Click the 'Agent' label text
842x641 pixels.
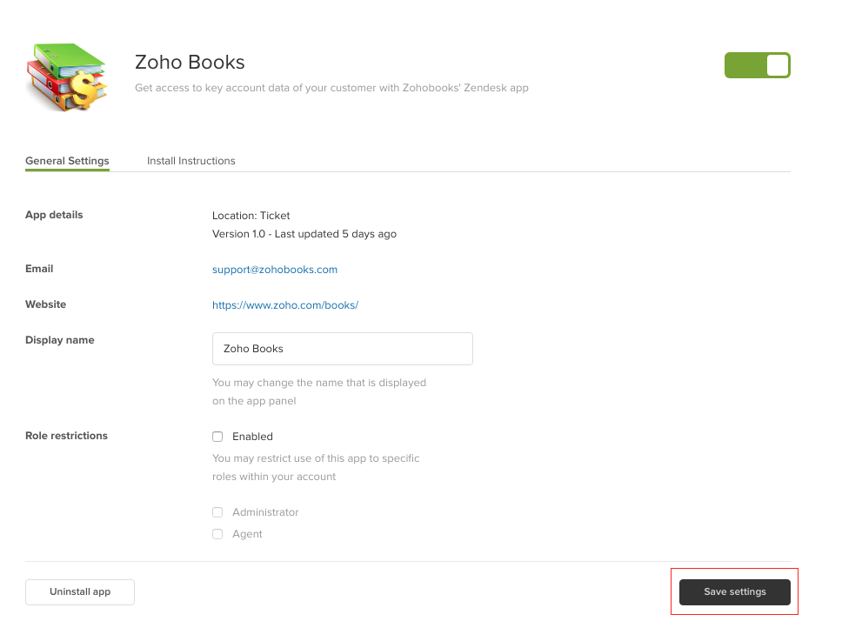pyautogui.click(x=247, y=534)
